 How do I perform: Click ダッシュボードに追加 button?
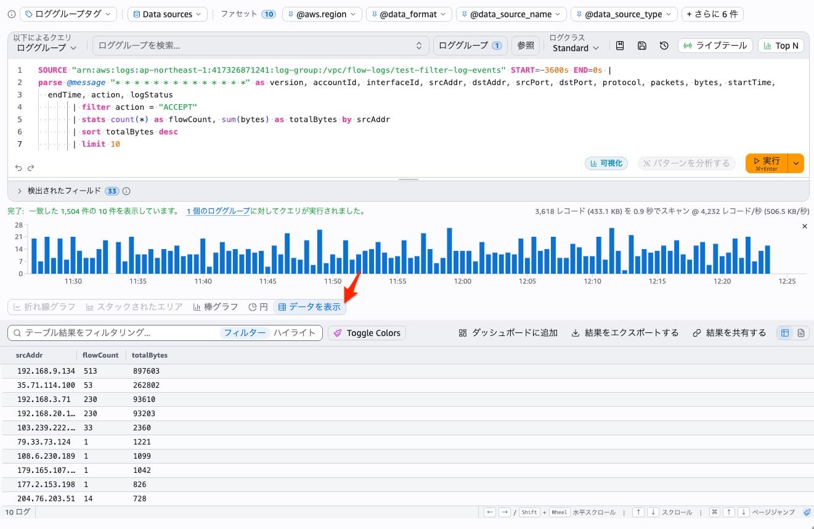(508, 333)
